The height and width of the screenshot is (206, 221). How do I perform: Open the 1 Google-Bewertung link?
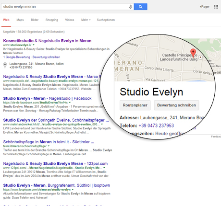(x=16, y=57)
